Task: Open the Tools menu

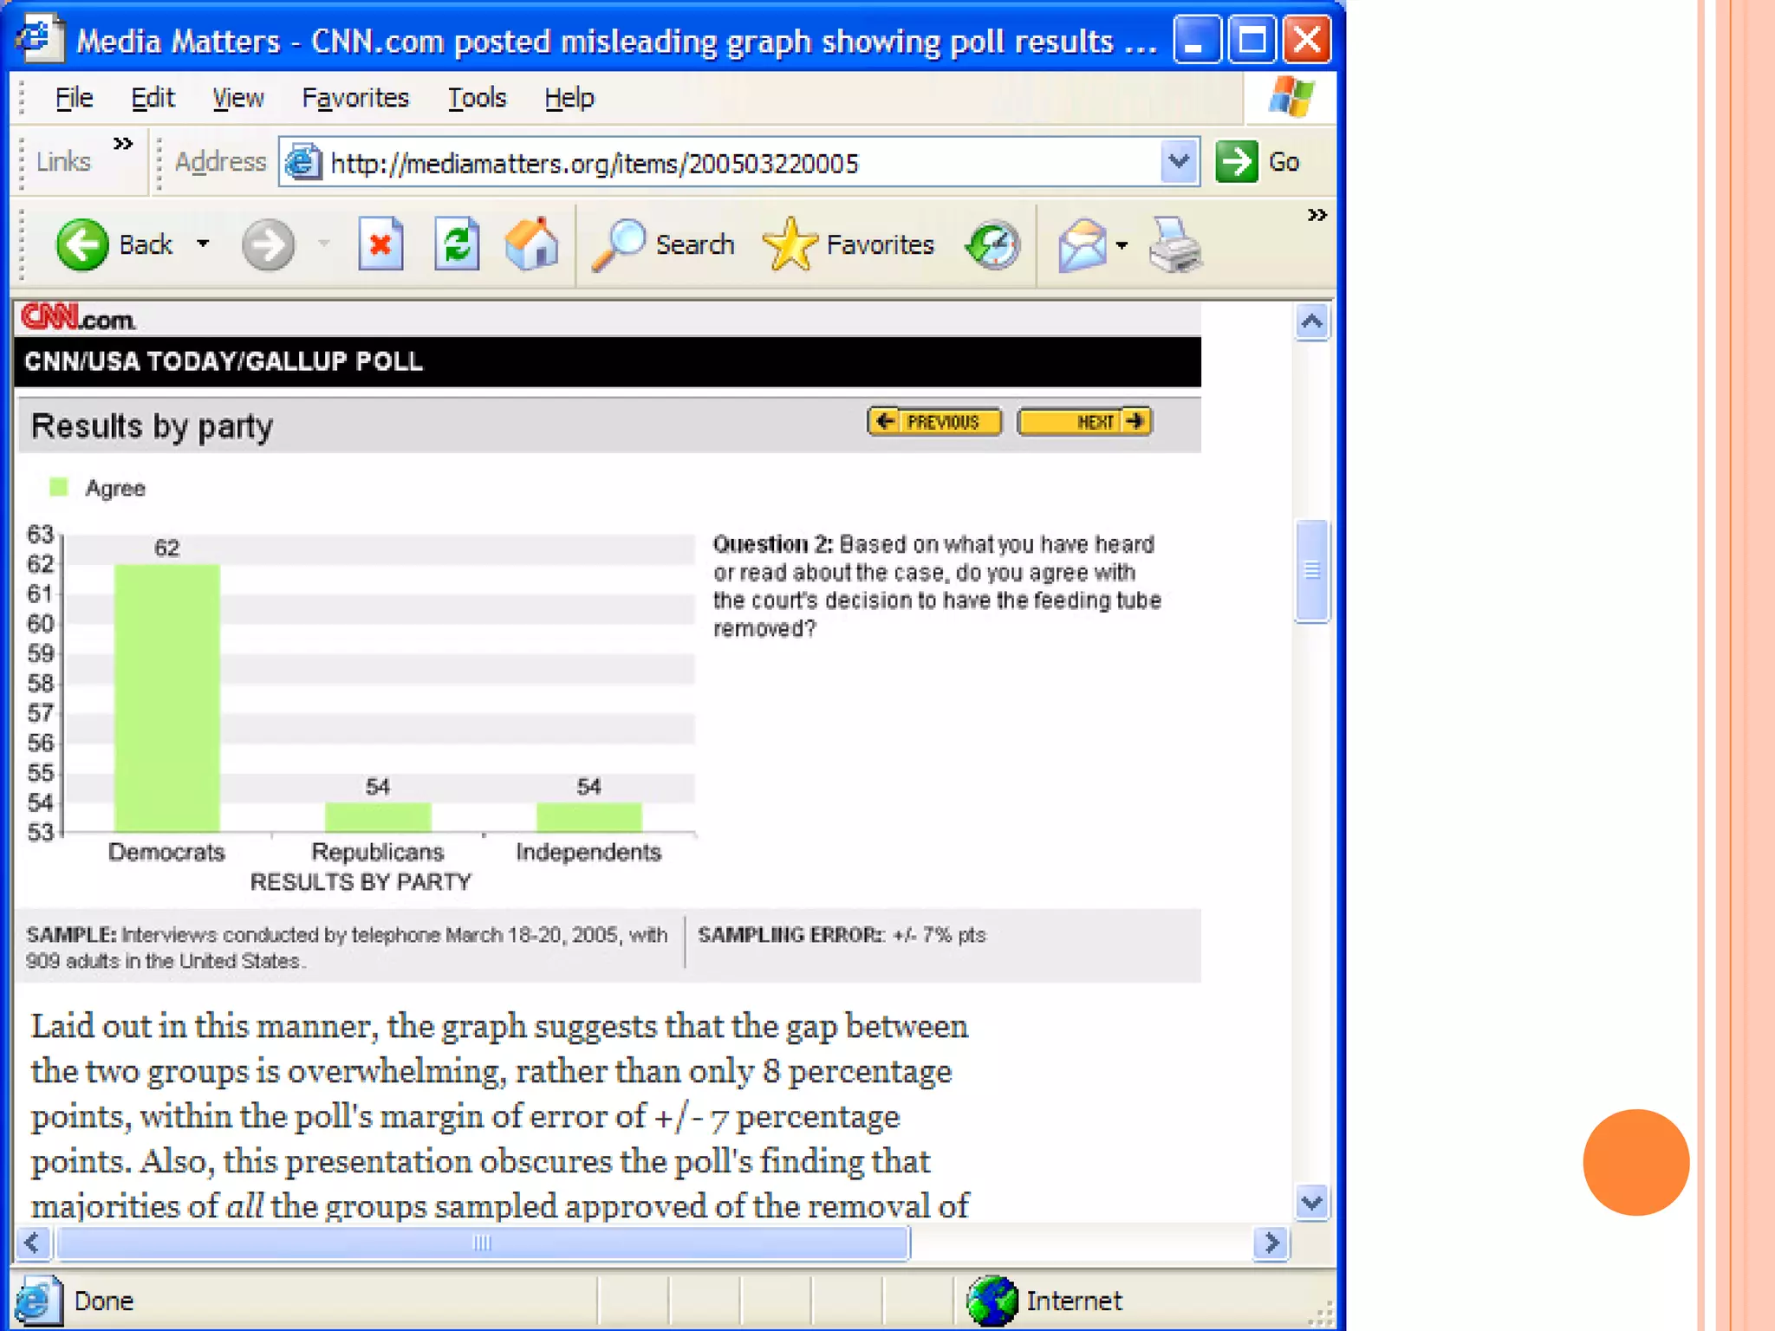Action: (x=477, y=98)
